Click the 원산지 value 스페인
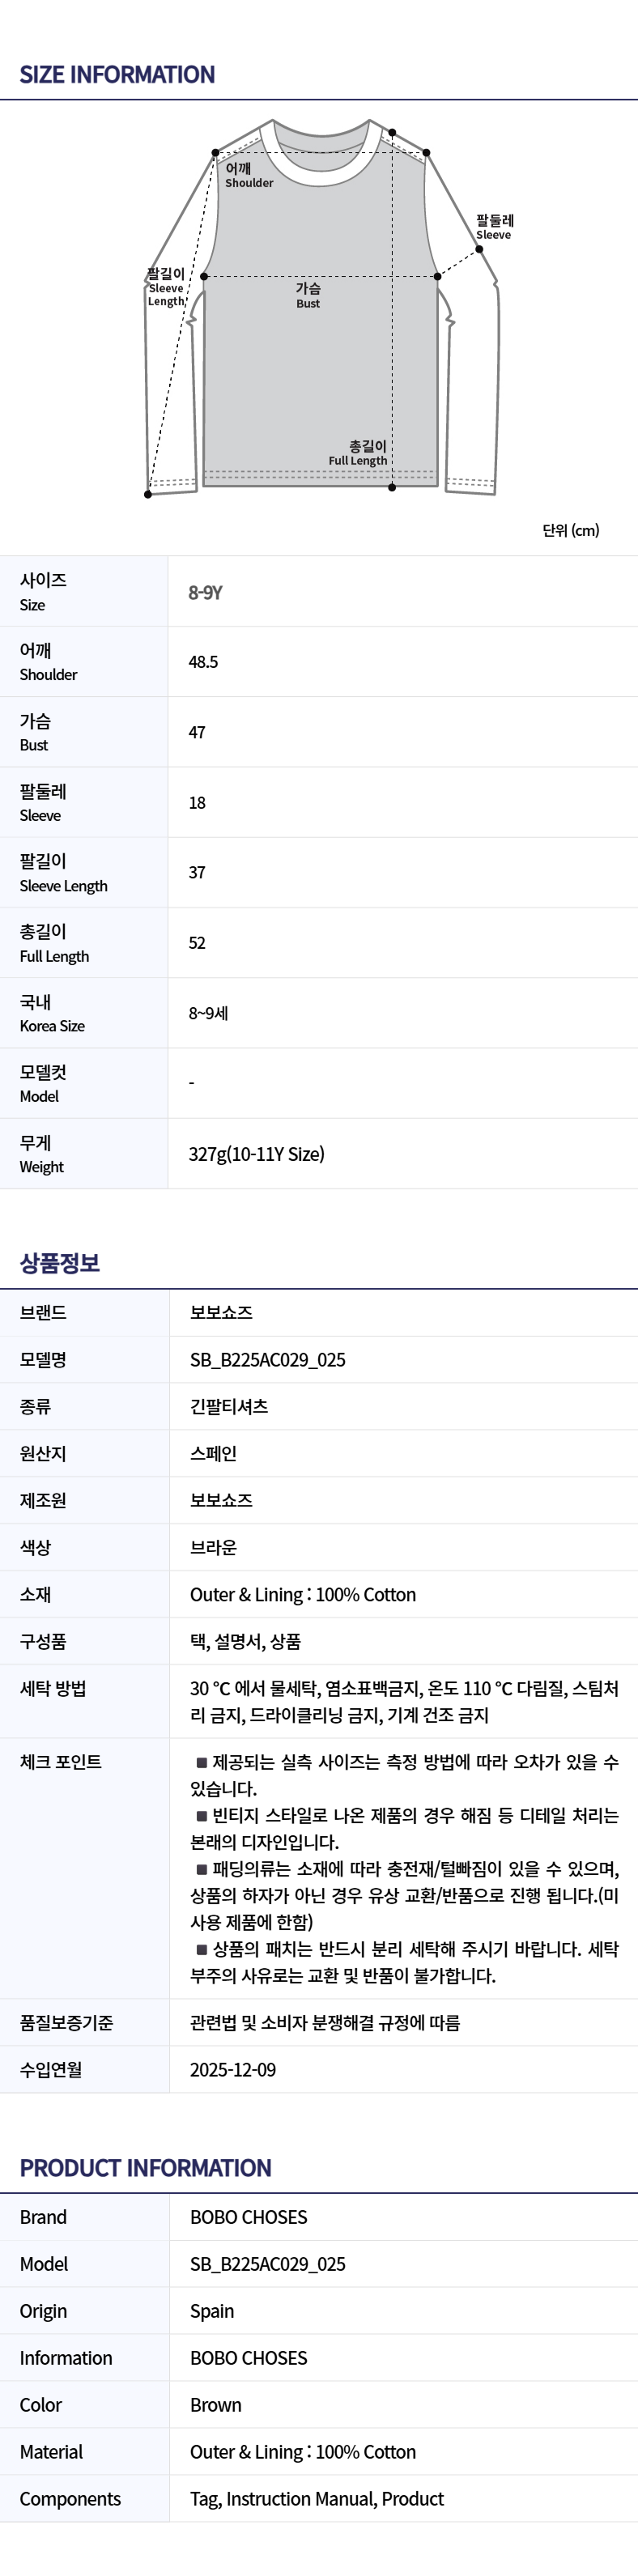 click(213, 1453)
